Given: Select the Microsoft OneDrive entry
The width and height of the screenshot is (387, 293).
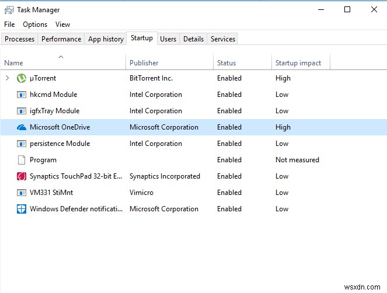Looking at the screenshot, I should point(60,127).
